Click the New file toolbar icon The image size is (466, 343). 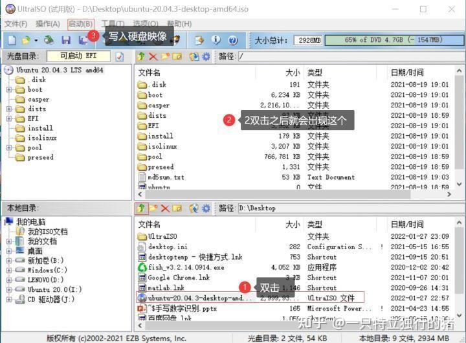pos(12,40)
